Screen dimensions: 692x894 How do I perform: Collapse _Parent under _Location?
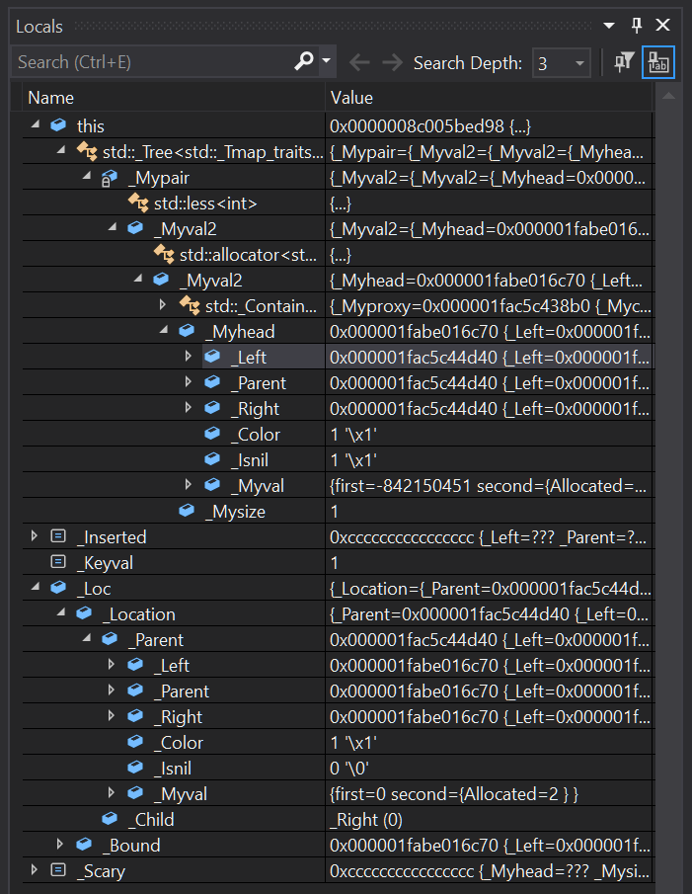click(x=87, y=637)
